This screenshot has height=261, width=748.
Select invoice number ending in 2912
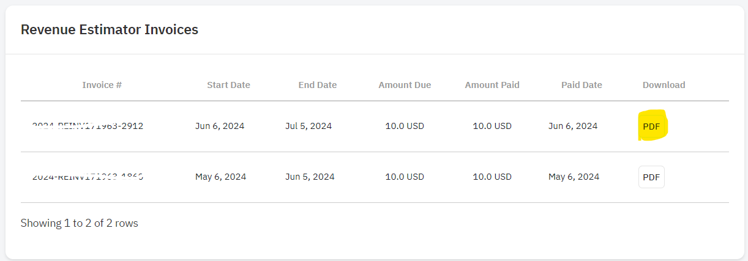[x=88, y=126]
